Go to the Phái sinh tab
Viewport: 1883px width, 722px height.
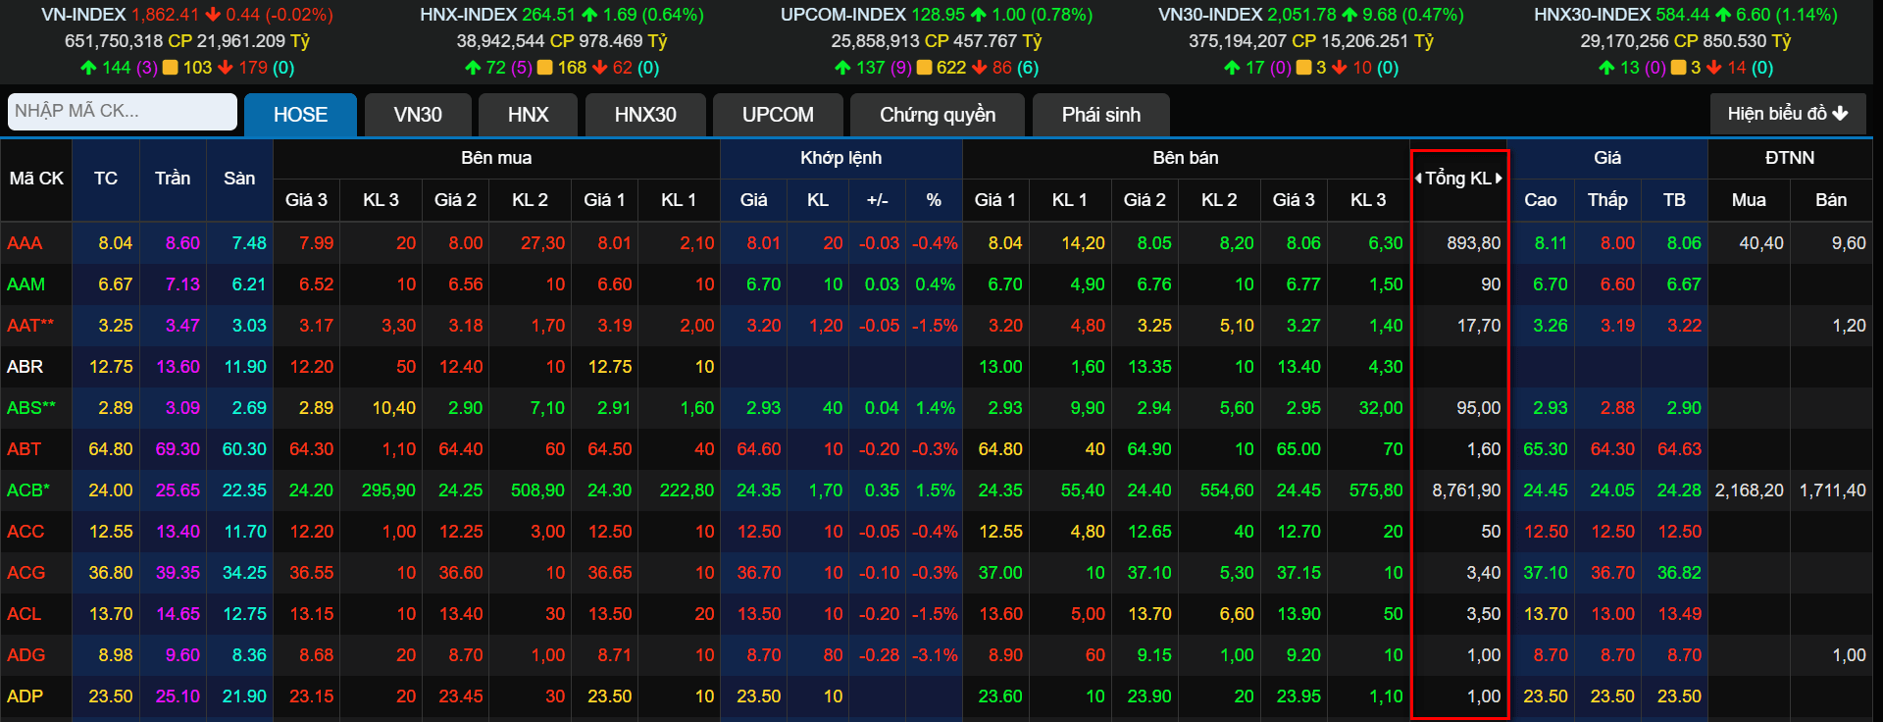click(1100, 115)
